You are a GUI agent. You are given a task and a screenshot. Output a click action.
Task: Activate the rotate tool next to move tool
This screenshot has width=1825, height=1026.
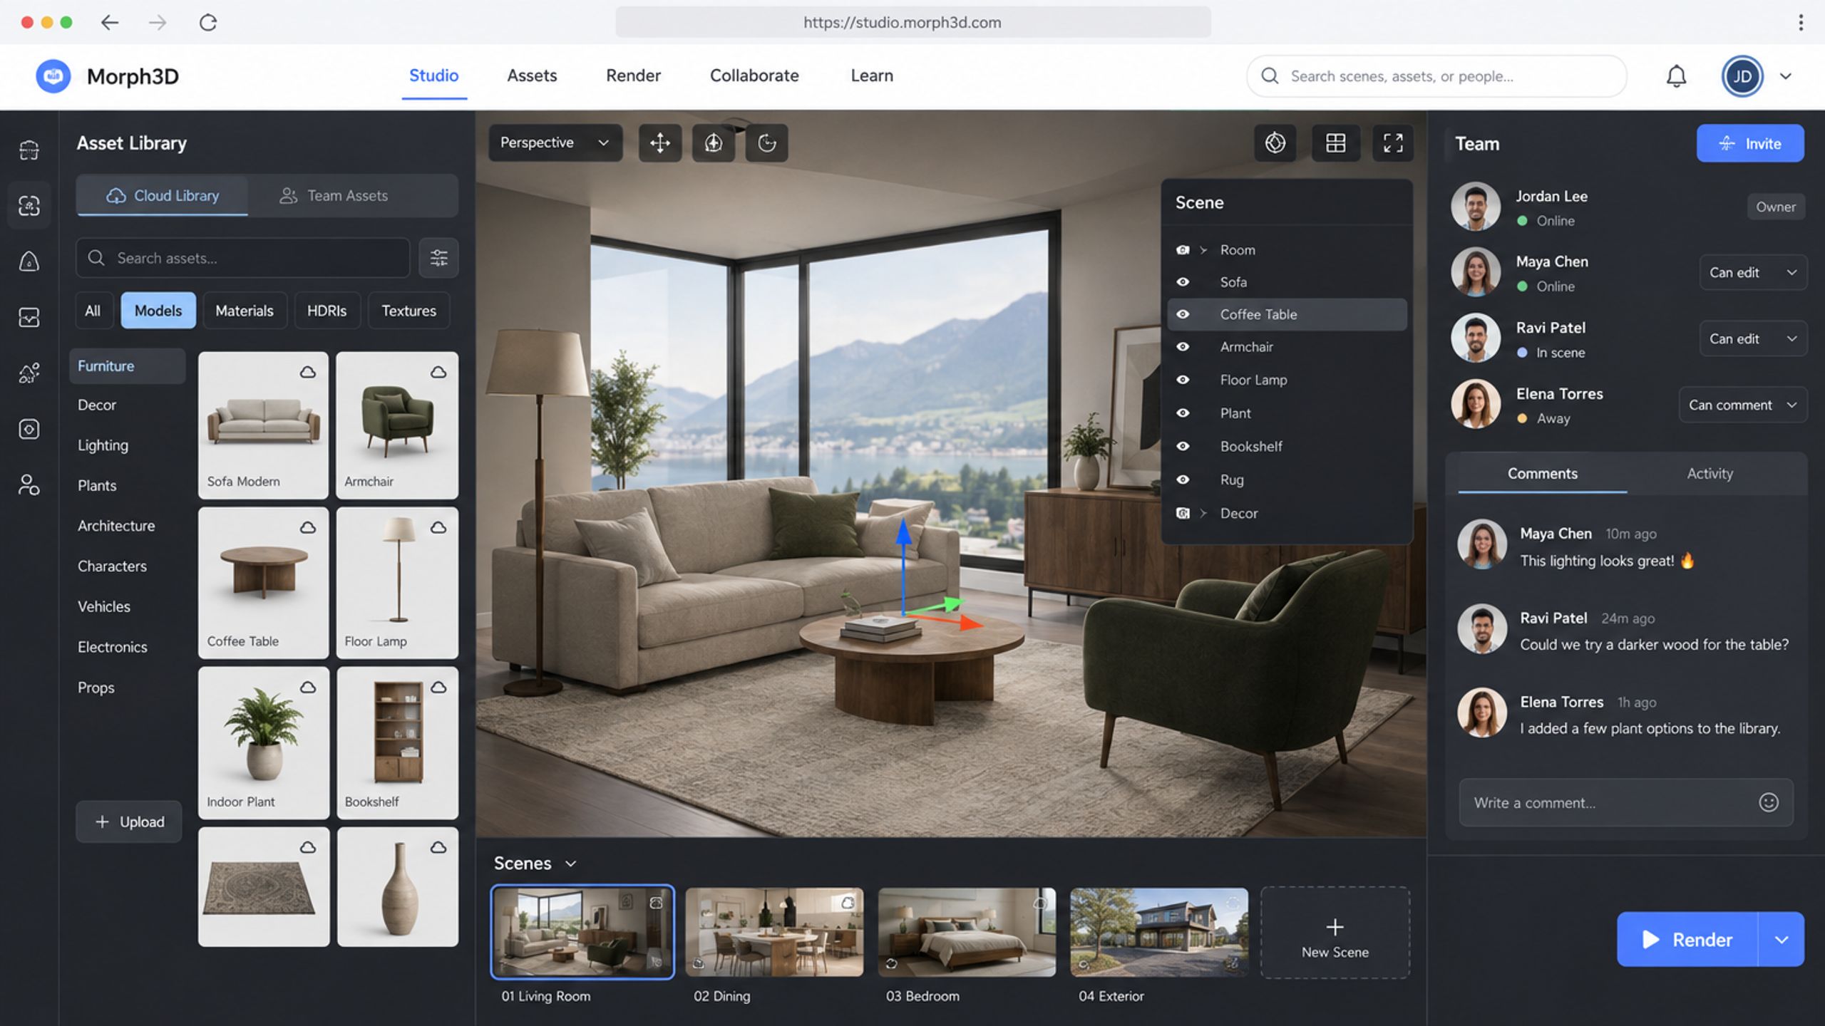tap(713, 143)
